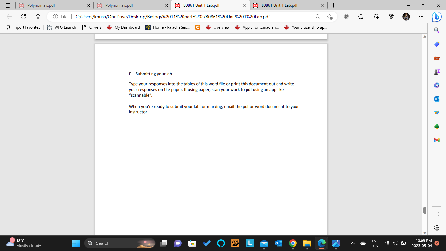Open the My Dashboard bookmark
This screenshot has width=446, height=251.
click(123, 27)
